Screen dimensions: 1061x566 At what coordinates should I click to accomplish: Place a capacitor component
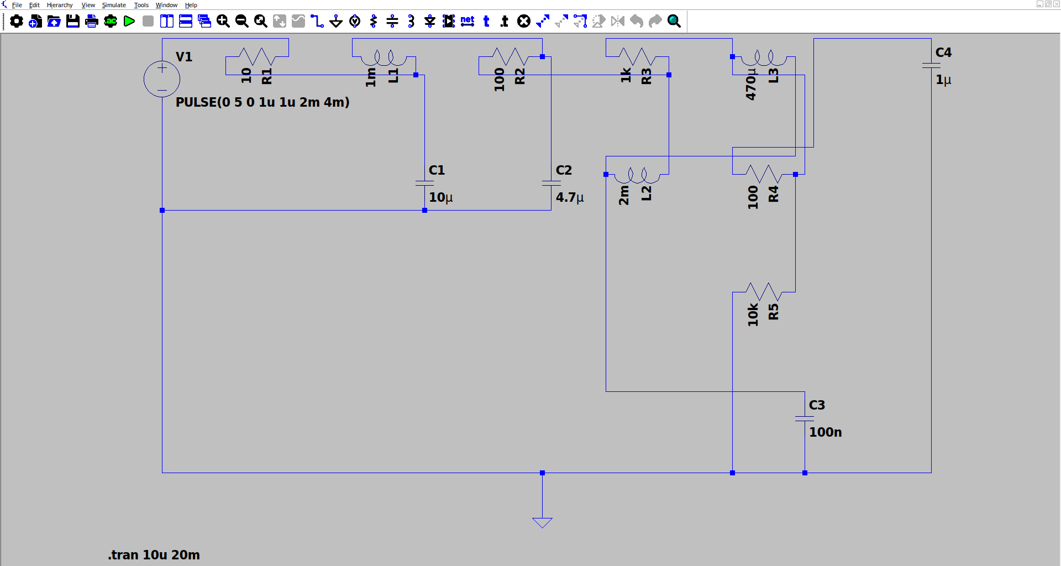click(x=392, y=22)
